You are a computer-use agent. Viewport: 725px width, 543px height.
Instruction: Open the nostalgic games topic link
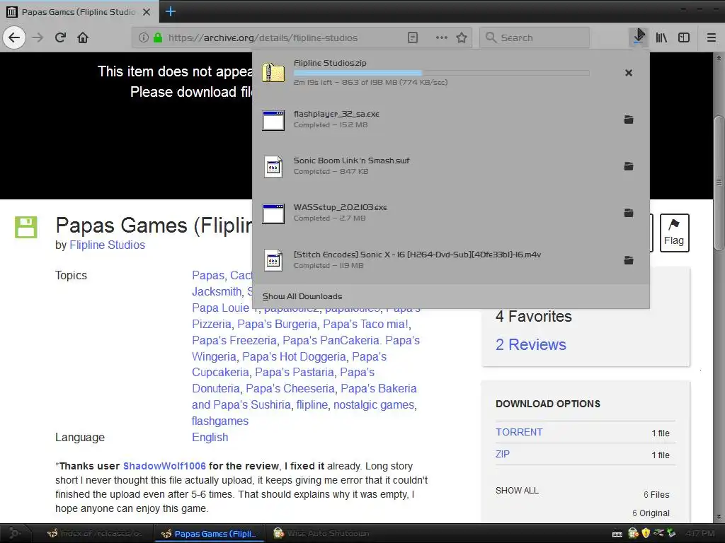pos(374,405)
